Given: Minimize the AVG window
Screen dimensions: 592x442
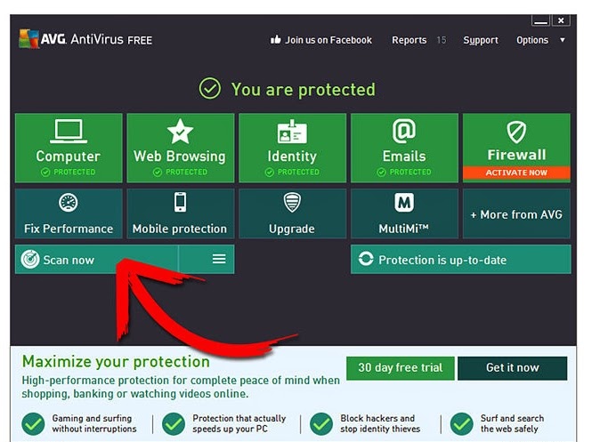Looking at the screenshot, I should coord(540,20).
